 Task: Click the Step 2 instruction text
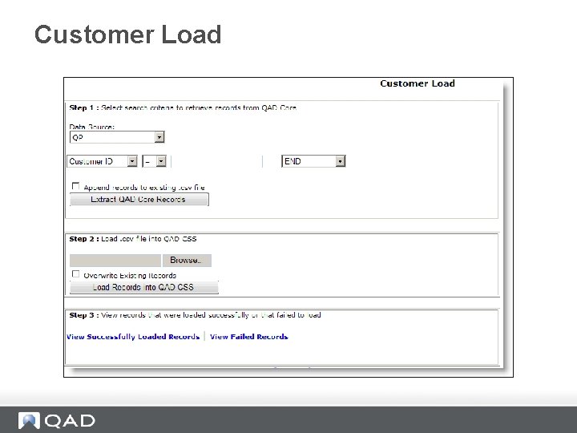(133, 239)
